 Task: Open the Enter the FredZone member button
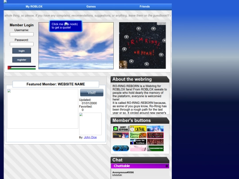coord(138,142)
